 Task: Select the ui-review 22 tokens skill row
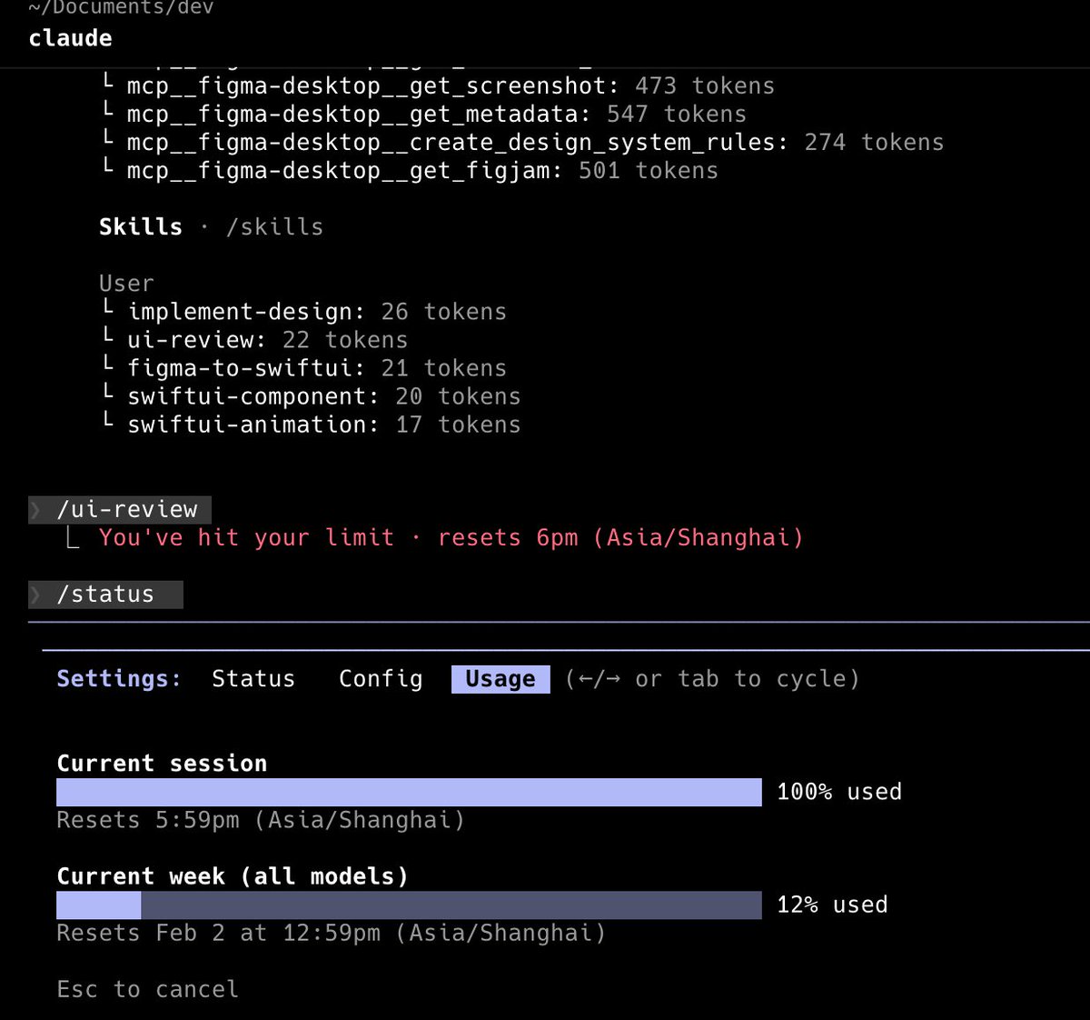click(x=254, y=340)
